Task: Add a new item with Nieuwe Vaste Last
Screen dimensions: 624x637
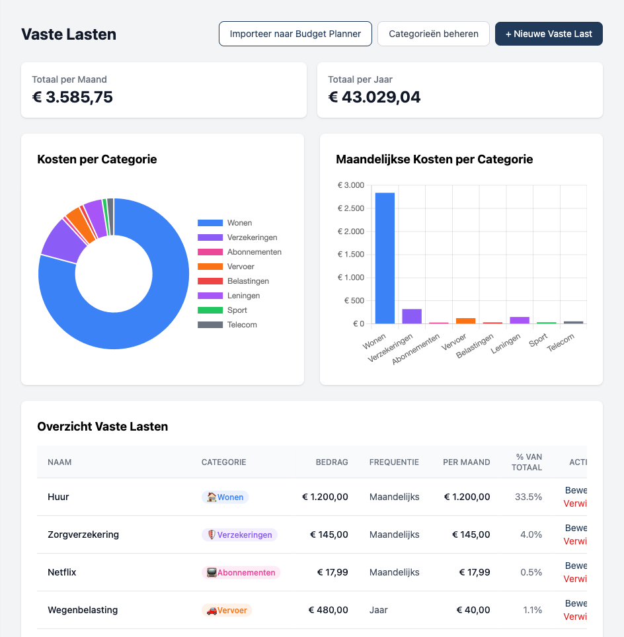Action: [x=549, y=34]
